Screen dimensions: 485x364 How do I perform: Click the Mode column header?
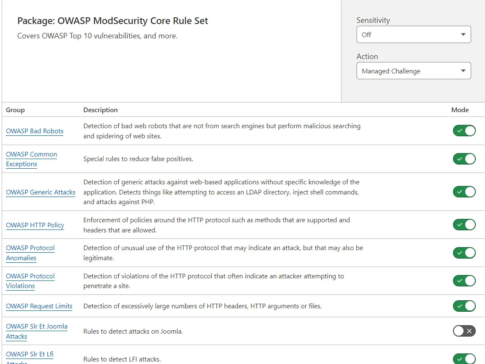point(460,110)
